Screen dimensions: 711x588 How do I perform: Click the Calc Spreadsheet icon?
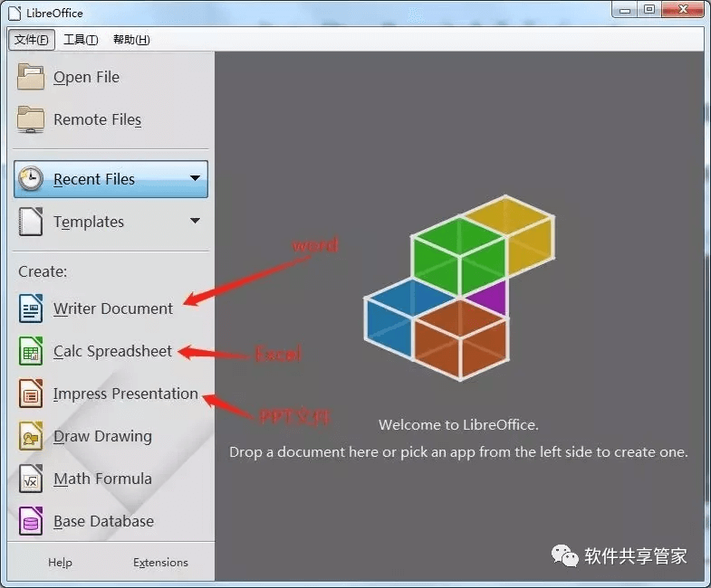[x=31, y=351]
